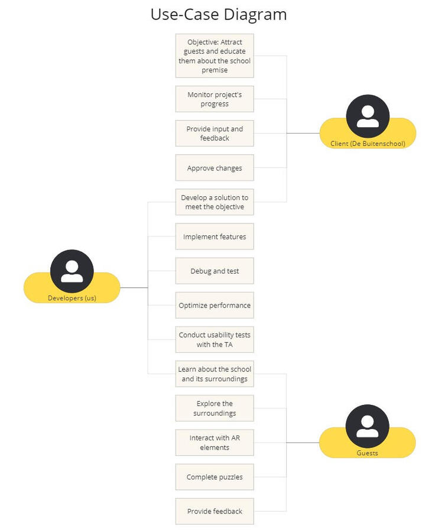
Task: Click the Use-Case Diagram title
Action: point(218,15)
